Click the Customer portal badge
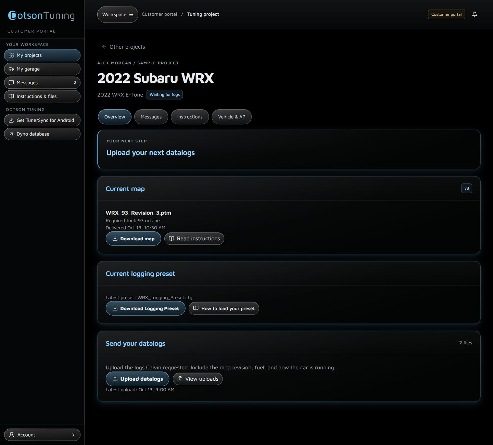Viewport: 493px width, 445px height. pyautogui.click(x=446, y=14)
